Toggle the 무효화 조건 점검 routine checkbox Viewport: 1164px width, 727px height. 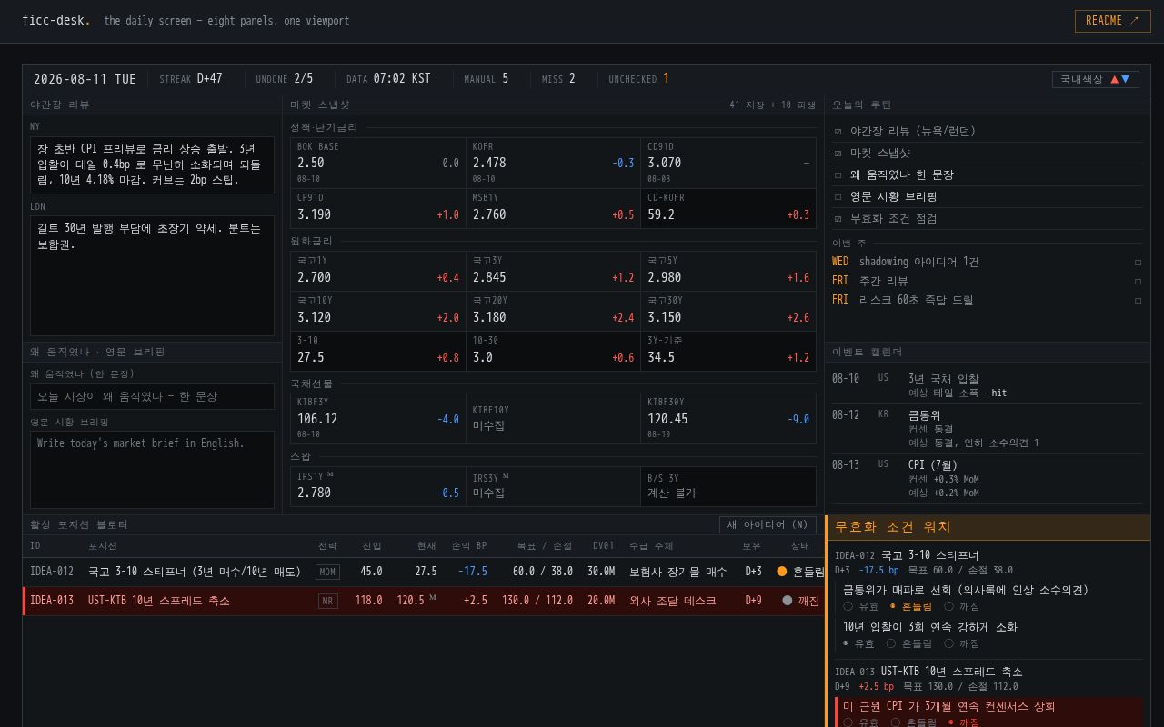[838, 218]
